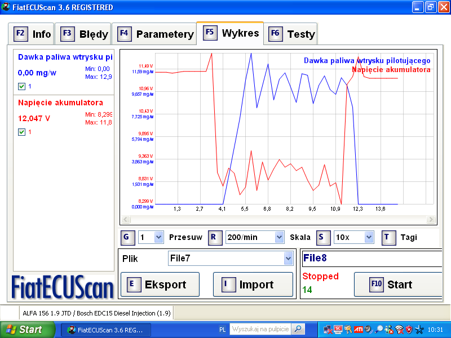This screenshot has width=451, height=338.
Task: Click the PL language indicator
Action: tap(223, 330)
